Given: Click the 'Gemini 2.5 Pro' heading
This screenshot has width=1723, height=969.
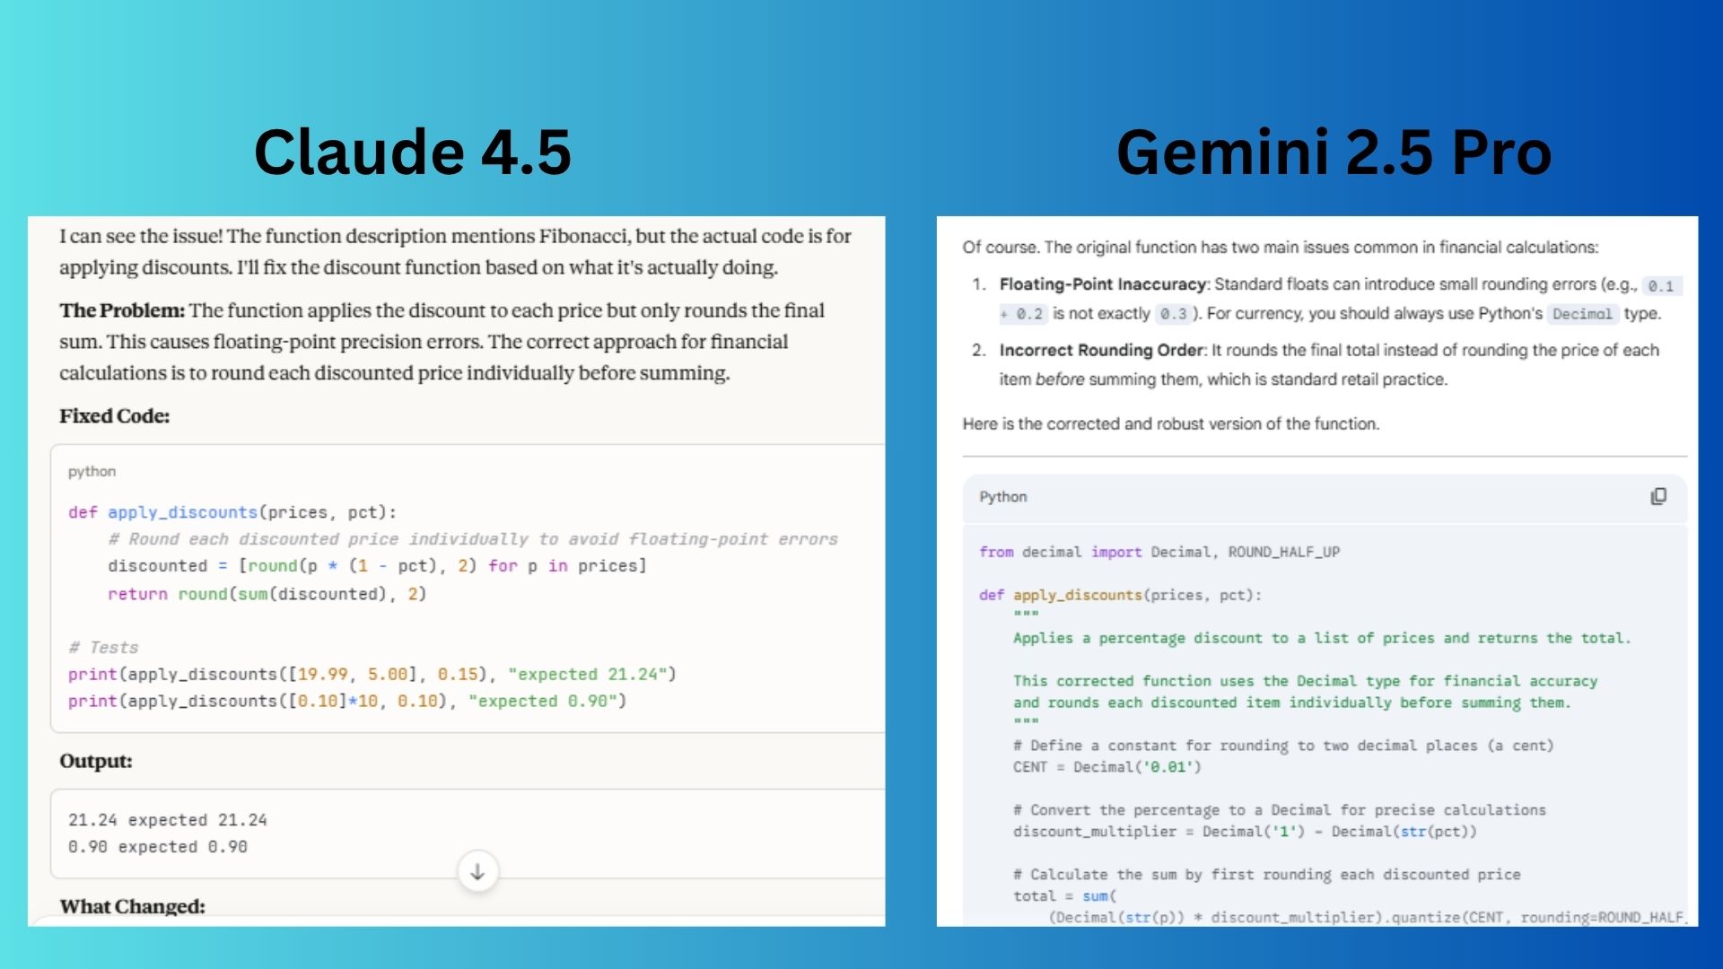Looking at the screenshot, I should 1334,152.
